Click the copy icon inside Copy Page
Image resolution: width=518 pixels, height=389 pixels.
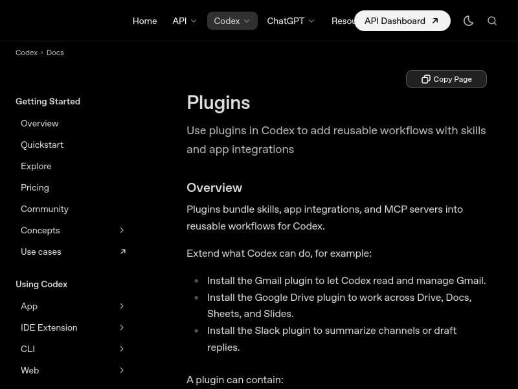tap(426, 78)
